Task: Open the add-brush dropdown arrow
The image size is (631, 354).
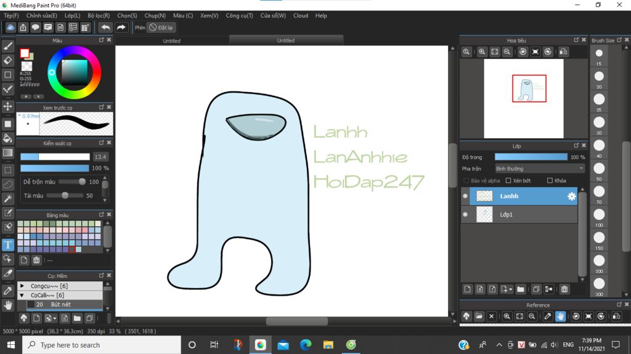Action: tap(55, 319)
